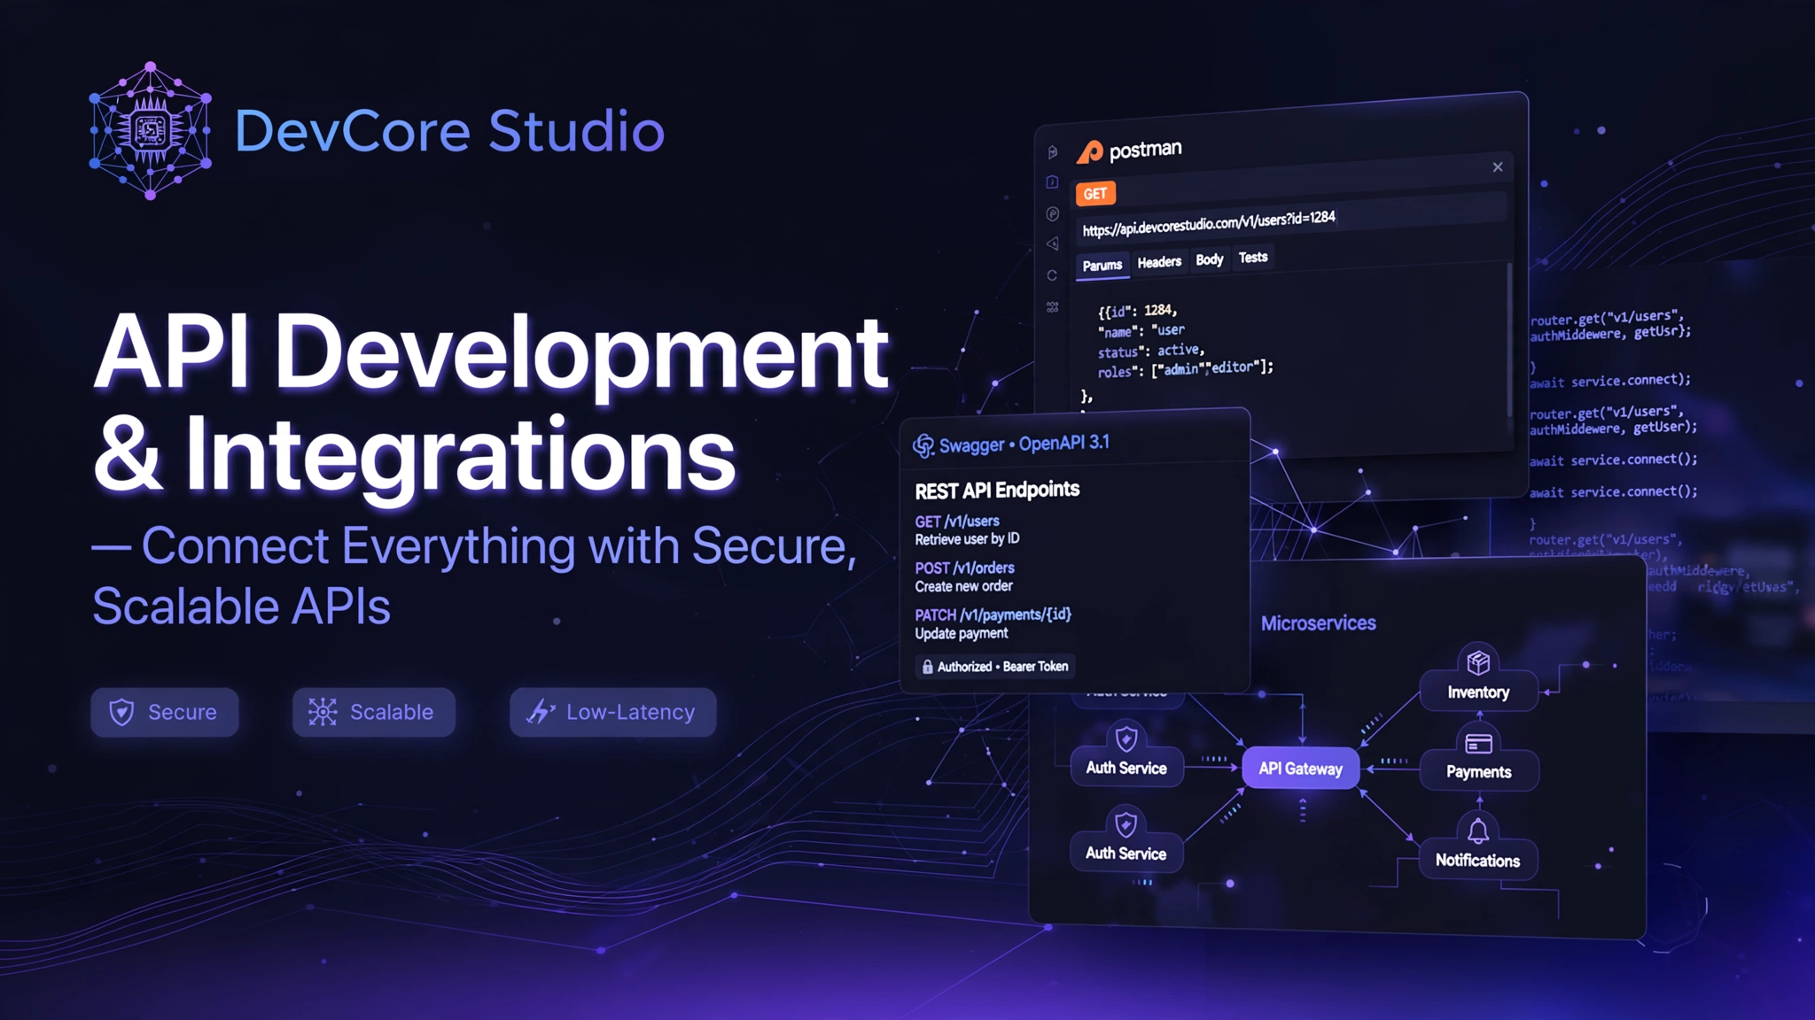The width and height of the screenshot is (1815, 1020).
Task: Select the Notifications microservice node
Action: tap(1478, 860)
